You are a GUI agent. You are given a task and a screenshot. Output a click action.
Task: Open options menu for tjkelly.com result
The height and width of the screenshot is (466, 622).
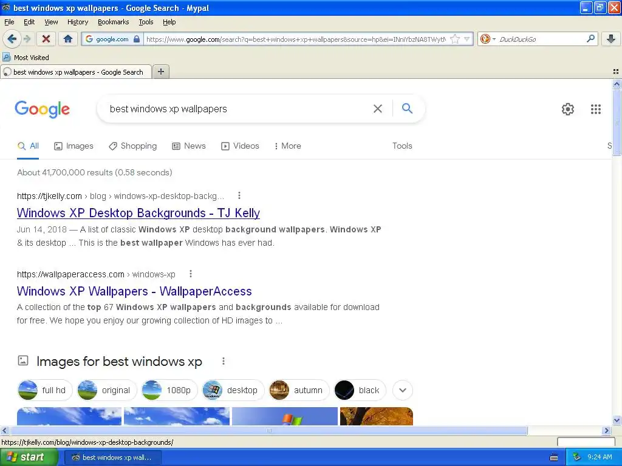tap(239, 195)
